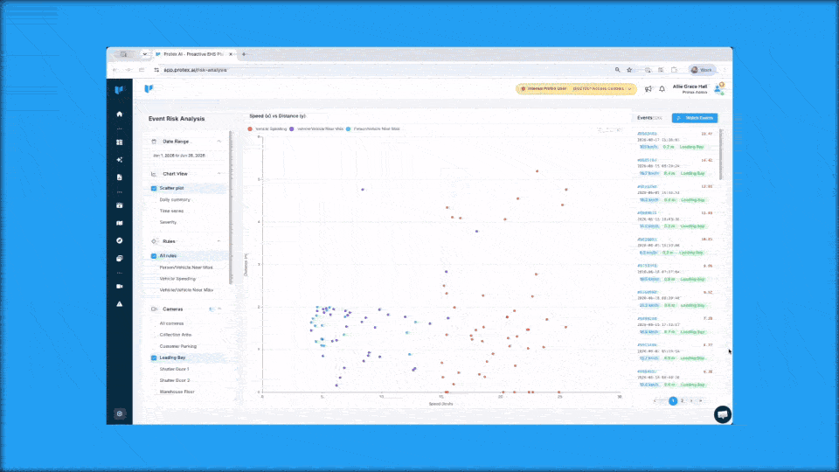Select the Customer Parking camera
The width and height of the screenshot is (839, 472).
click(177, 346)
